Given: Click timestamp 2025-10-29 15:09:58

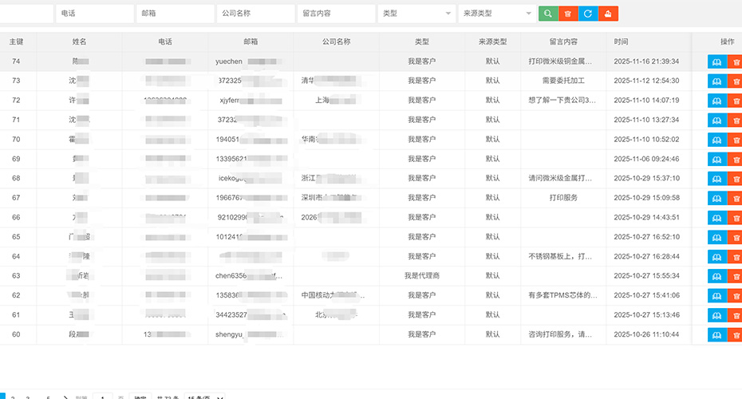Looking at the screenshot, I should point(646,198).
